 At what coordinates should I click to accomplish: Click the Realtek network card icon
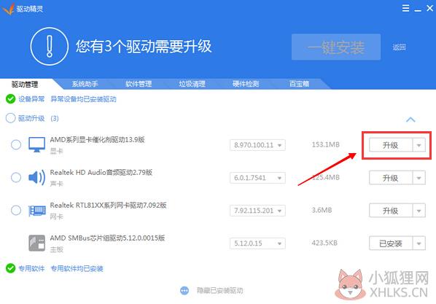click(37, 211)
